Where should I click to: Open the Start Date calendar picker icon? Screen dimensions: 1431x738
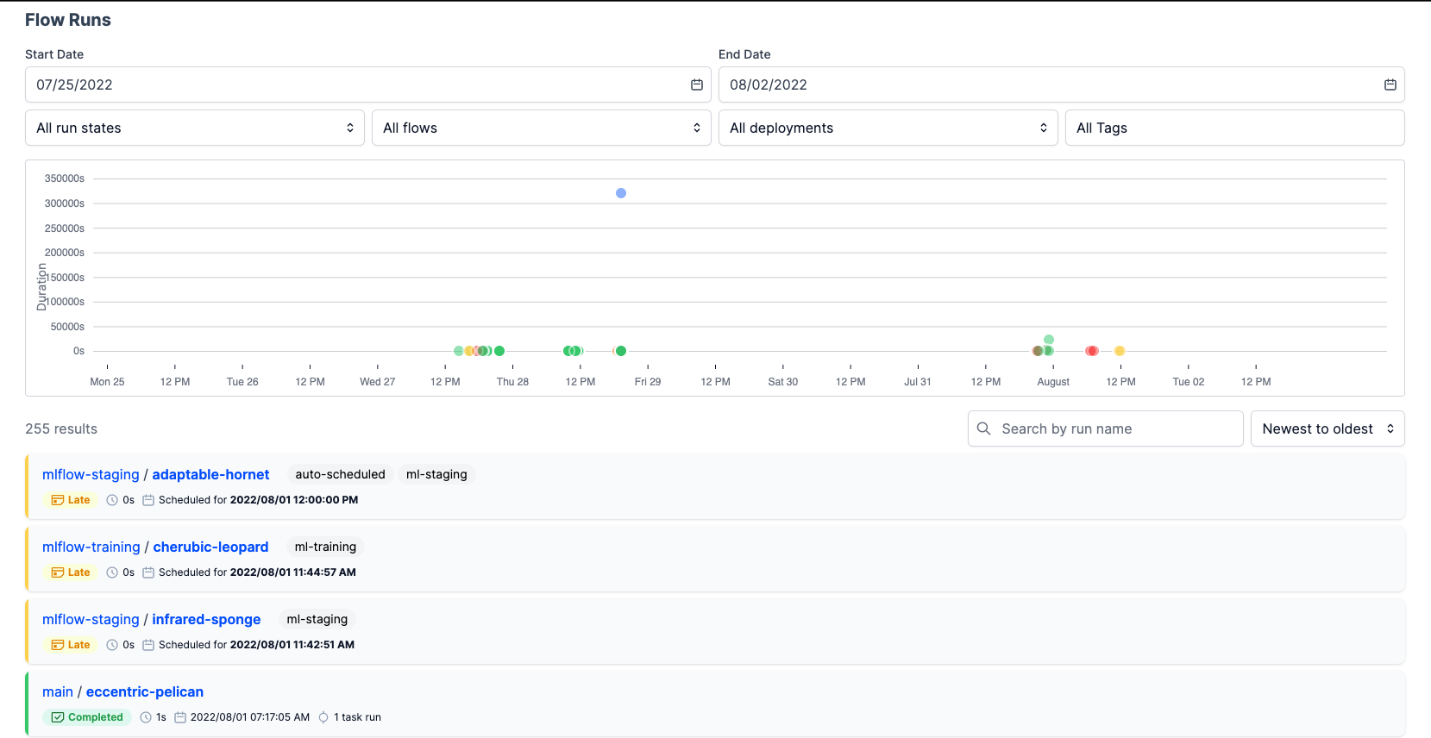(x=697, y=84)
